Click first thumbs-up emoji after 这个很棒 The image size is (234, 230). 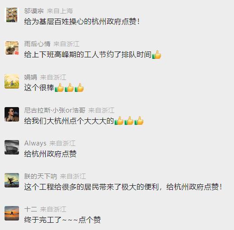(x=59, y=88)
